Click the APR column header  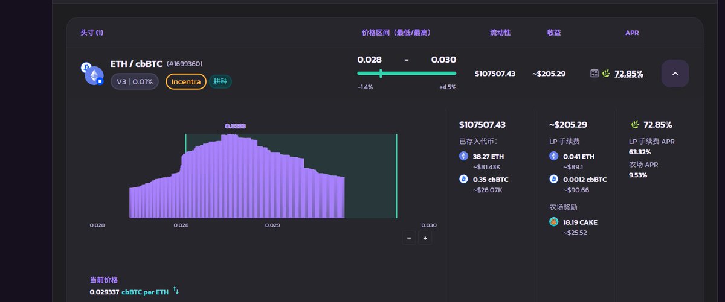point(632,33)
